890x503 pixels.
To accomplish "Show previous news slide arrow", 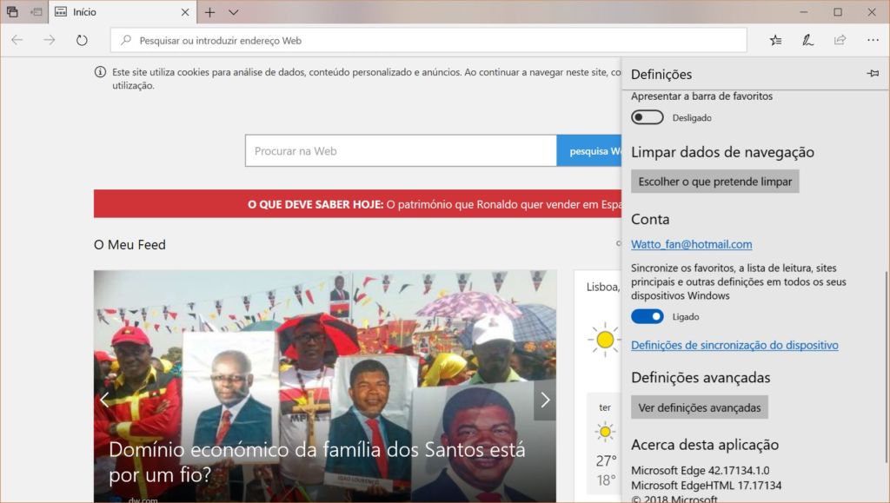I will coord(104,400).
